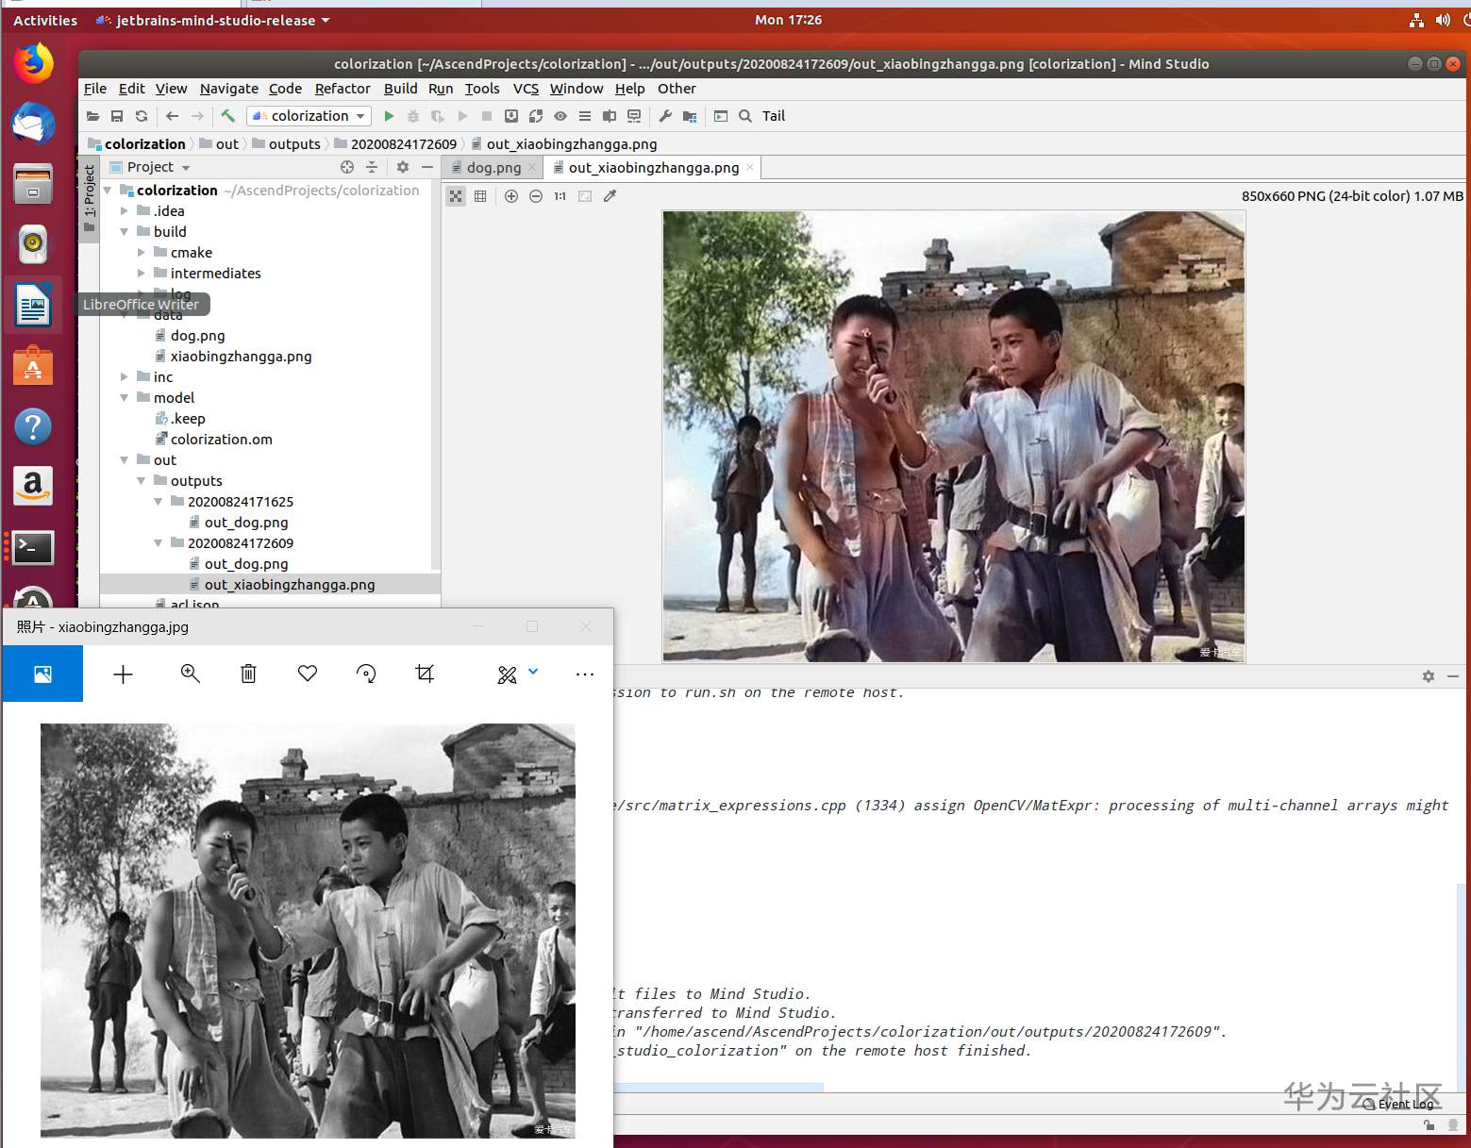Zoom in on image with plus icon
Screen dimensions: 1471x1148
511,196
